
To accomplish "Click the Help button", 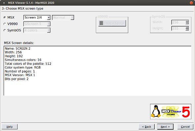I will click(x=10, y=127).
